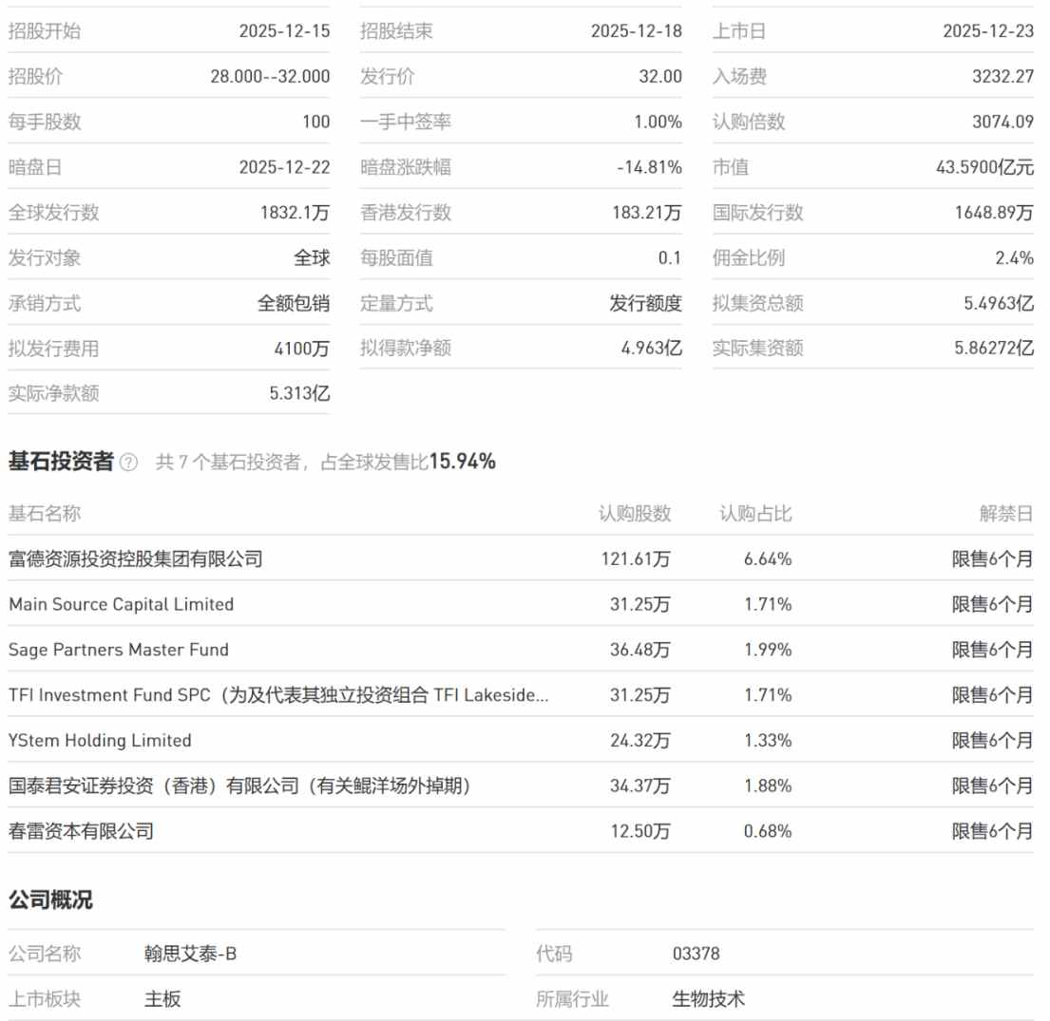Viewport: 1050px width, 1021px height.
Task: Open cornerstone row Main Source Capital Limited
Action: 521,604
